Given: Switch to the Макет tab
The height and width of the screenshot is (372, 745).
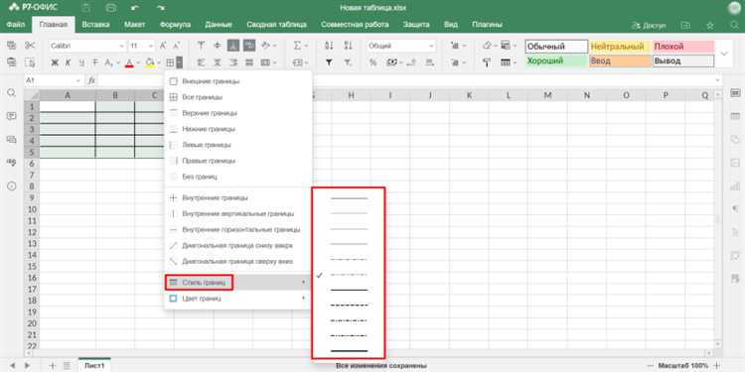Looking at the screenshot, I should coord(134,24).
